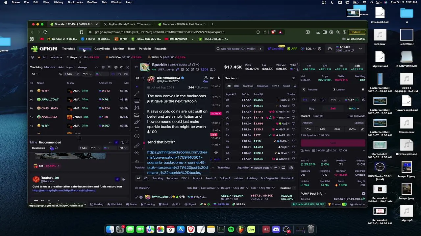421x236 pixels.
Task: Select the brush drawing tool
Action: [137, 122]
